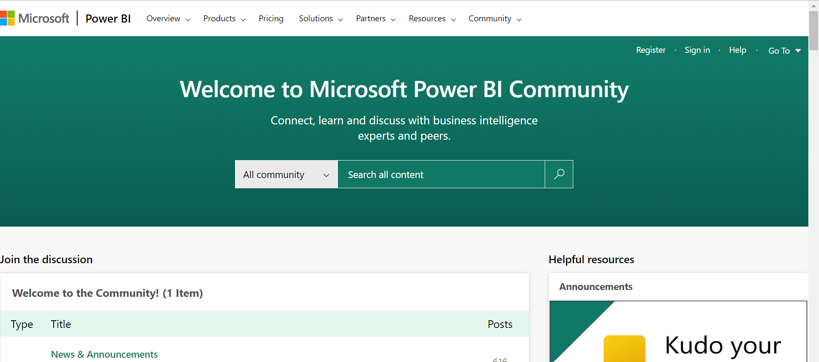The height and width of the screenshot is (362, 819).
Task: Click the Title column header
Action: coord(61,324)
